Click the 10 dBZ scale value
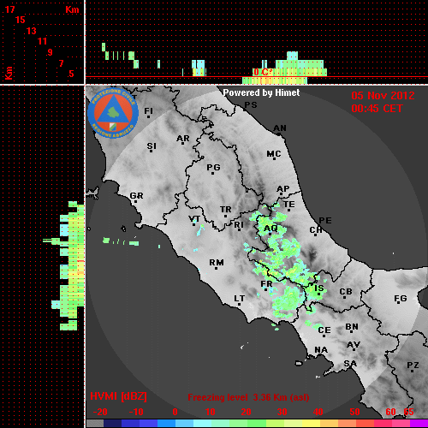This screenshot has height=428, width=428. pyautogui.click(x=211, y=412)
